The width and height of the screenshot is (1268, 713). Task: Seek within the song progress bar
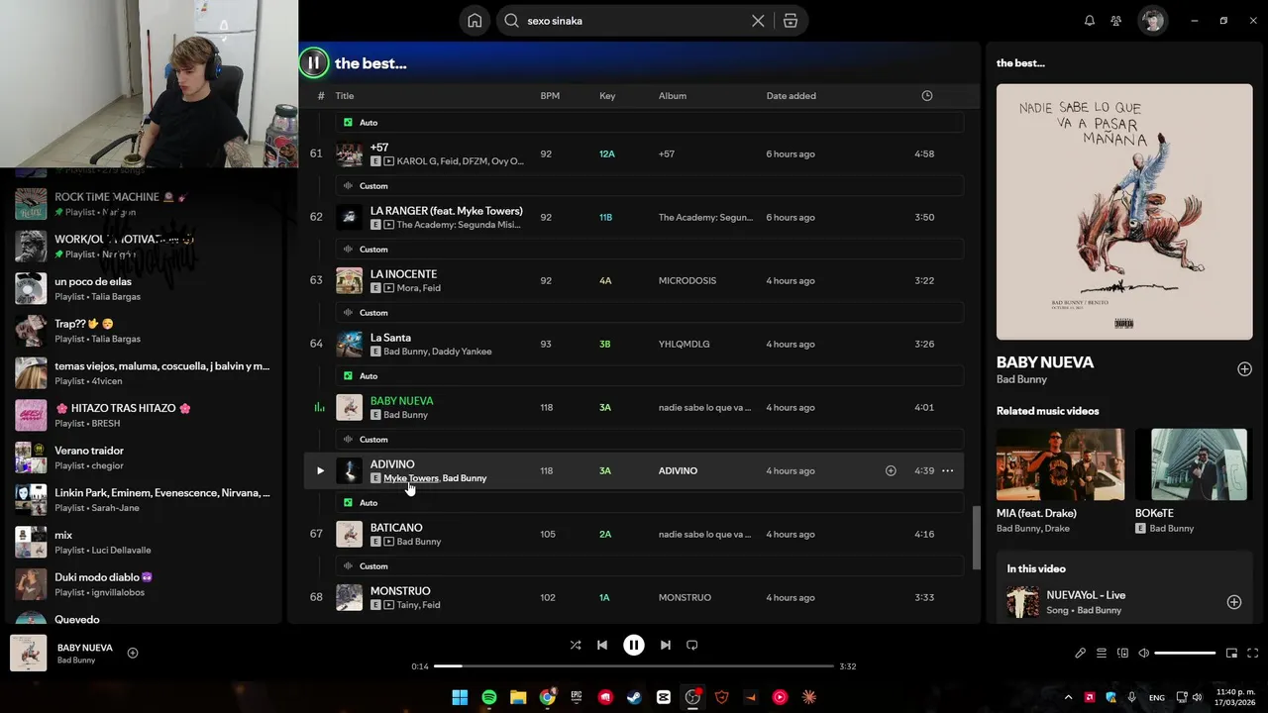point(634,666)
